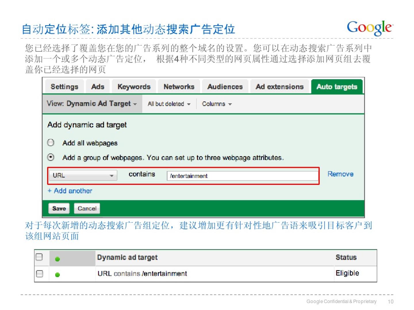Select 'Add a group of webpages' radio option
Image resolution: width=414 pixels, height=310 pixels.
coord(51,157)
